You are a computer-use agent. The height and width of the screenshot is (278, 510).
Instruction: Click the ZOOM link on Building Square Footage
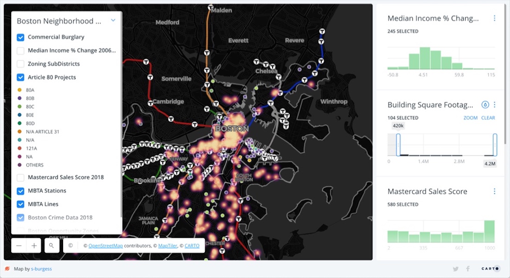pyautogui.click(x=470, y=118)
